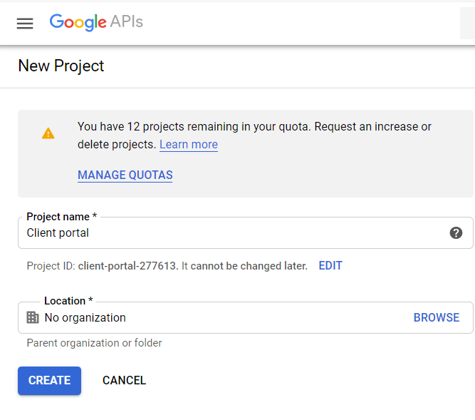Screen dimensions: 475x420
Task: Open the hamburger navigation menu
Action: coord(25,24)
